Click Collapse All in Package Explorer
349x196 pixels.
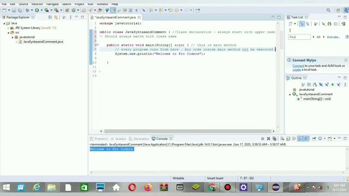[50, 17]
